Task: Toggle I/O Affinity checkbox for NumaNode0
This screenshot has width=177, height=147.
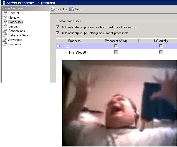Action: (x=161, y=52)
